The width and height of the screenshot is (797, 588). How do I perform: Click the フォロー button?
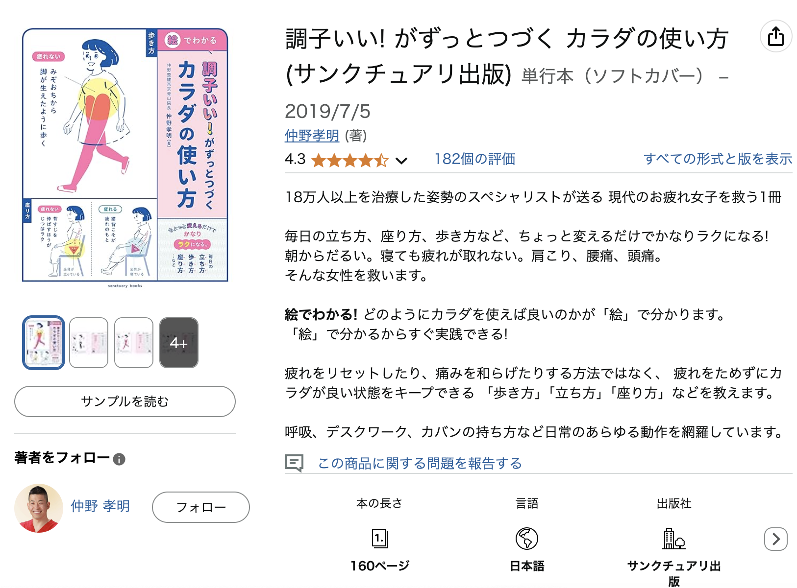click(201, 507)
